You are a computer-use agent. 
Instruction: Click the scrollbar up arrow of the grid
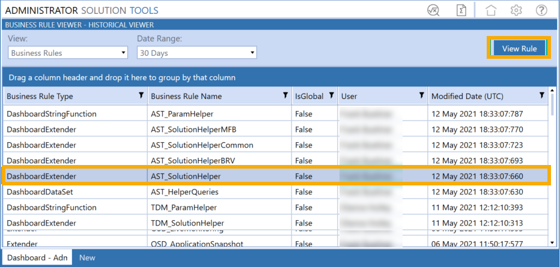point(553,91)
